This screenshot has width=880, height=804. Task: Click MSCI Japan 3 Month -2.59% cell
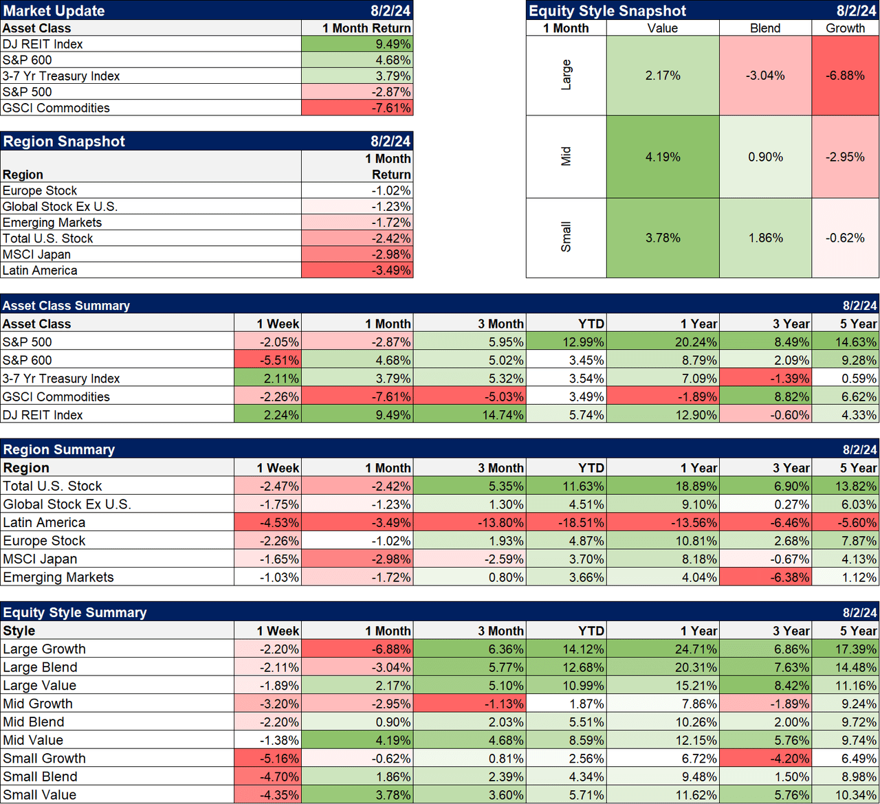pos(470,559)
